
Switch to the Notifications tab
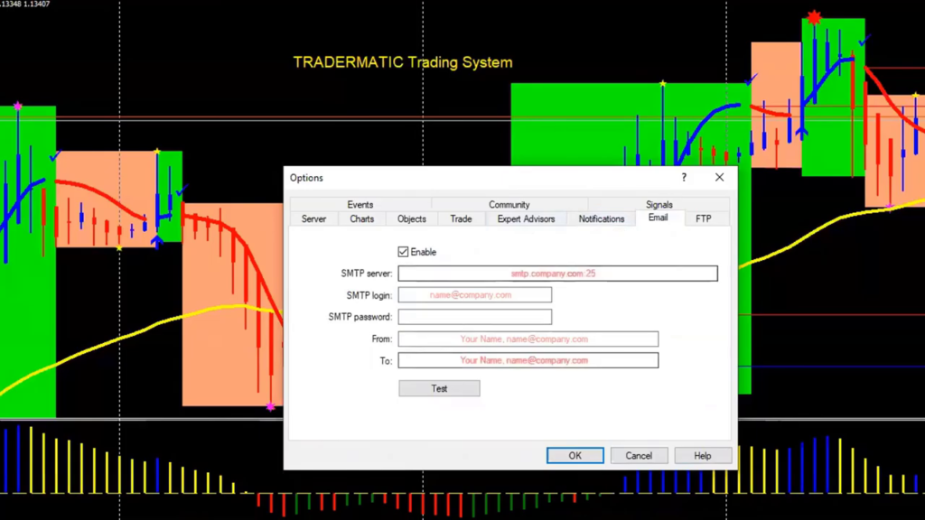(x=601, y=218)
